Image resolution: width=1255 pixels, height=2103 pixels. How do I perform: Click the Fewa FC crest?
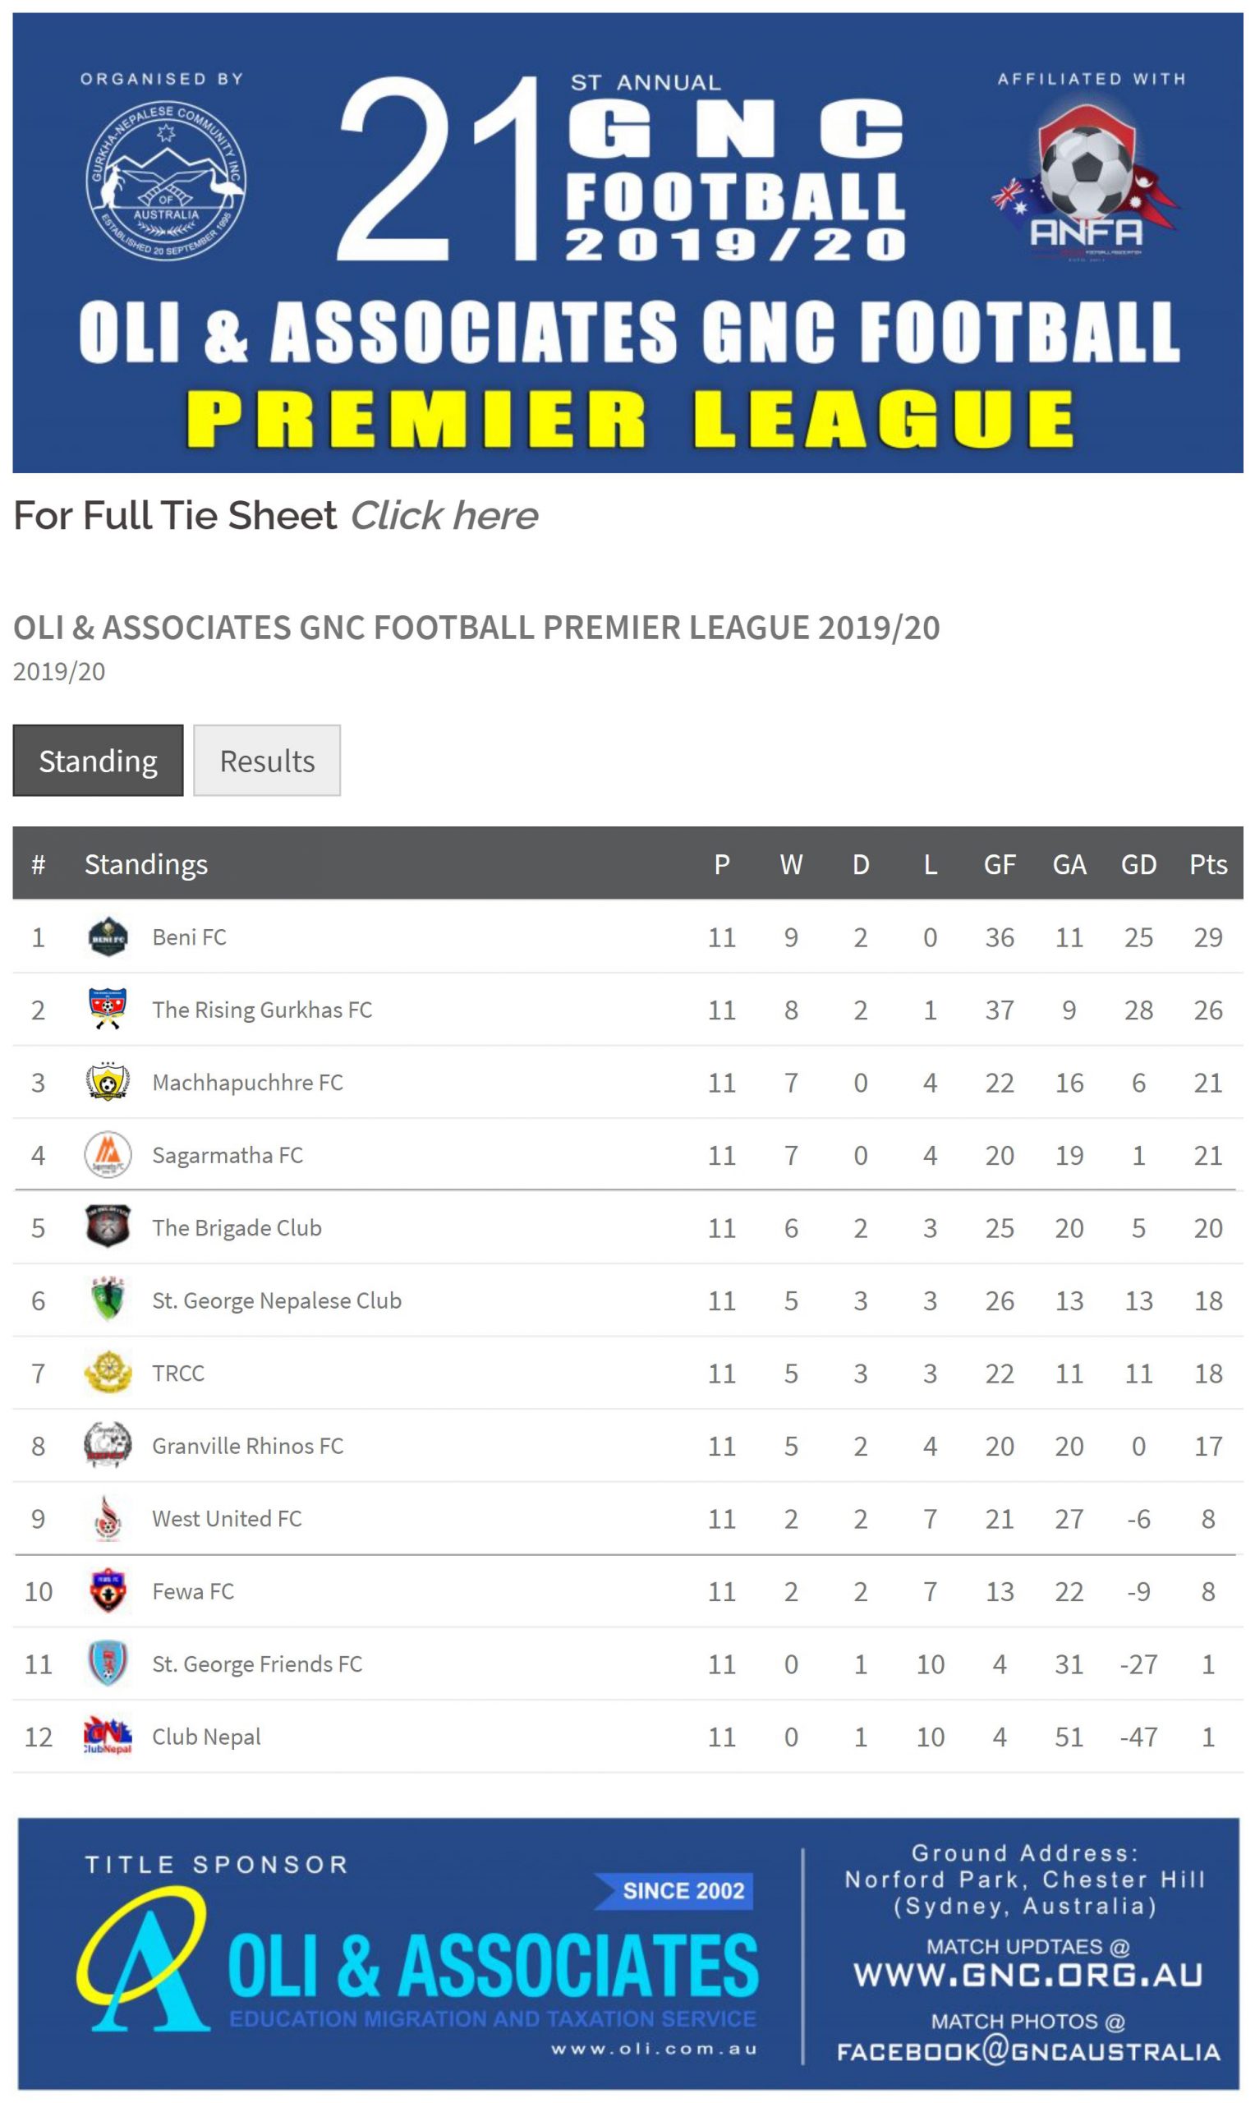[108, 1590]
